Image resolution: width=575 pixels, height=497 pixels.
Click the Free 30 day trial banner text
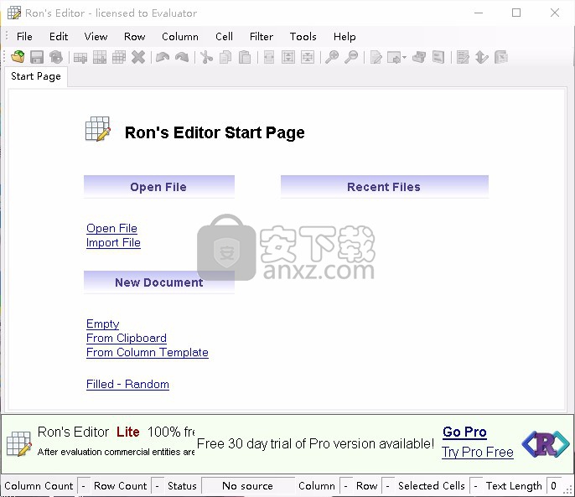(x=315, y=444)
